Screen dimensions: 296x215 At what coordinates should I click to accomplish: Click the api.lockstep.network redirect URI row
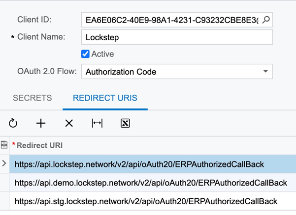tap(139, 164)
